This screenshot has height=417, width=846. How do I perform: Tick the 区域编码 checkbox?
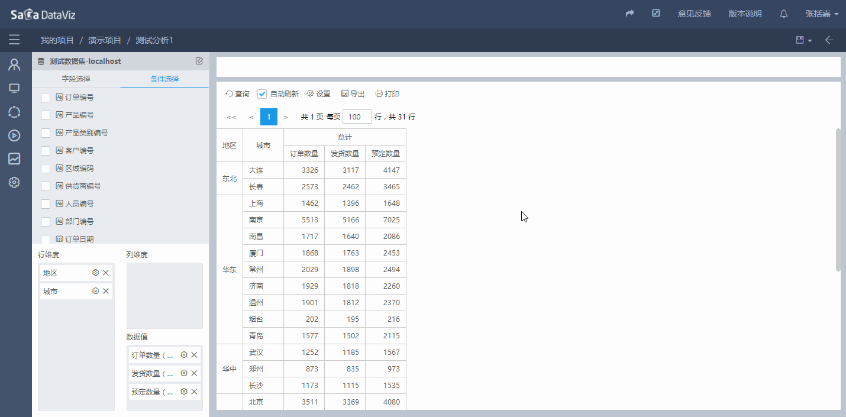(x=46, y=169)
